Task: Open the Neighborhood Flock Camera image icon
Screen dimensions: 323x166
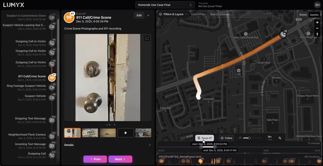Action: tap(52, 136)
